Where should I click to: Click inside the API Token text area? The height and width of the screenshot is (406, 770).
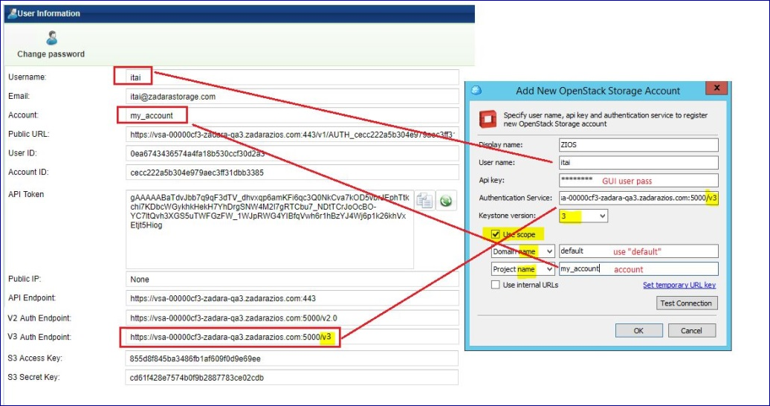270,230
